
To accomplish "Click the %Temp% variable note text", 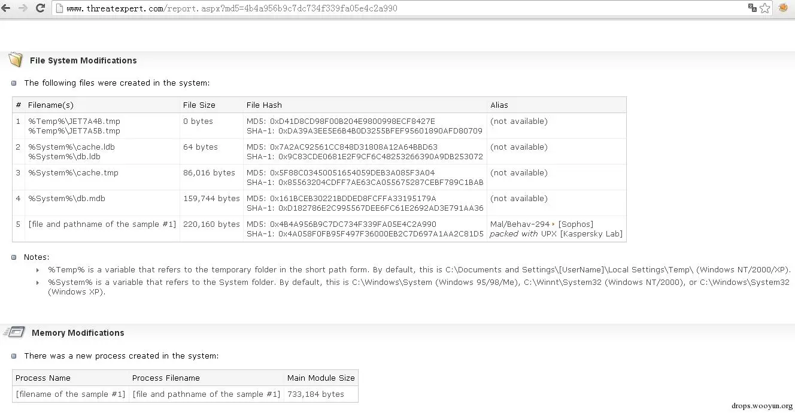I will (420, 270).
